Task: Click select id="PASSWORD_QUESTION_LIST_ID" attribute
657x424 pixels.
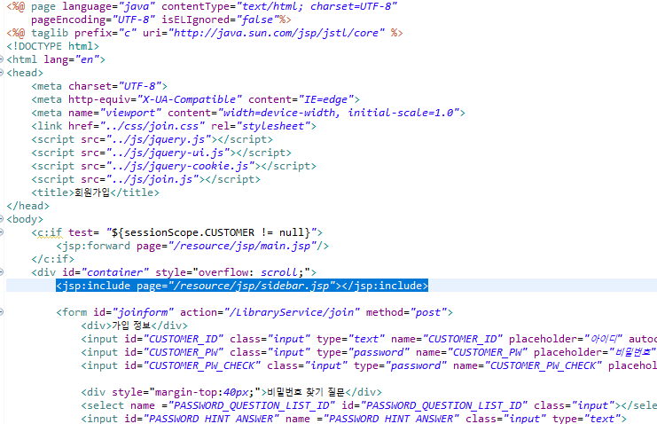Action: [434, 405]
